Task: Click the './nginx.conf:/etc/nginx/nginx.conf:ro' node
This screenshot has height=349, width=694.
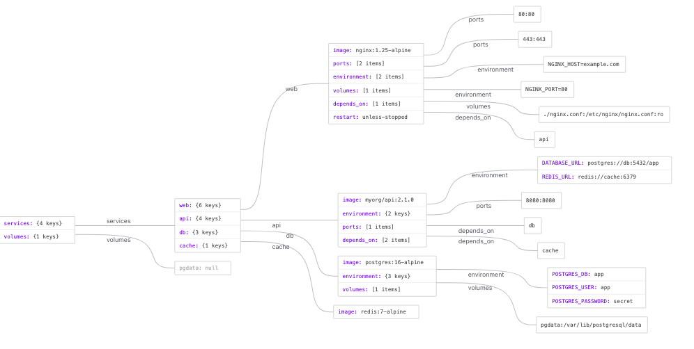Action: click(604, 115)
